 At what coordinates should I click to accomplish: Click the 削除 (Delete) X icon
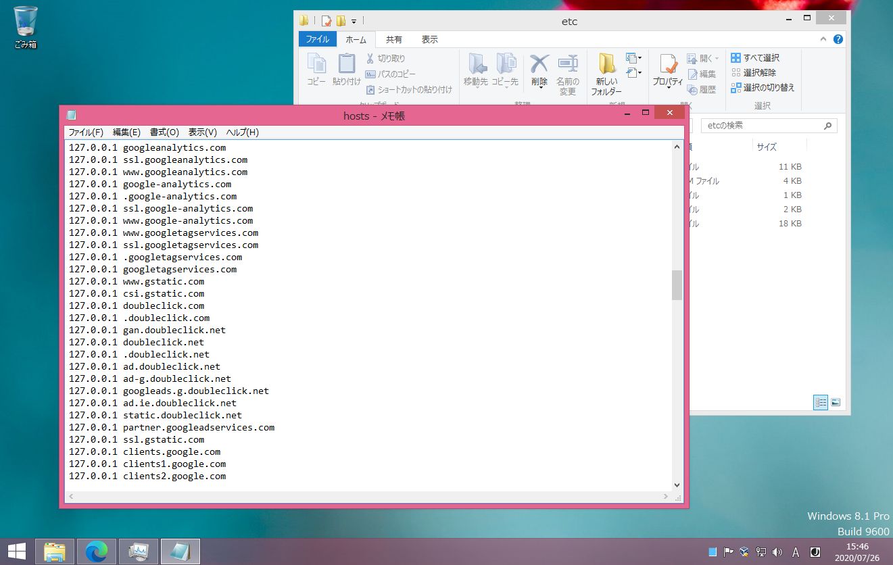pos(539,64)
